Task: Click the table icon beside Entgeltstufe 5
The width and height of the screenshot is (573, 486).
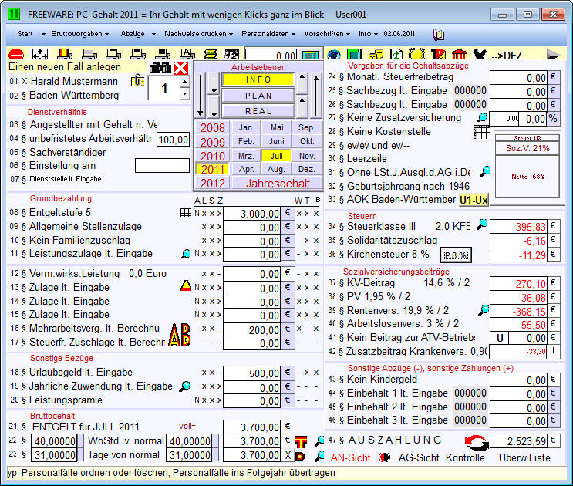Action: click(x=186, y=212)
